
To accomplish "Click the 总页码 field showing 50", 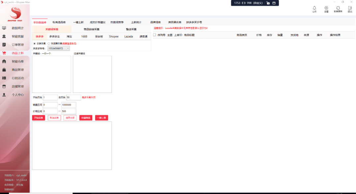I will click(73, 97).
